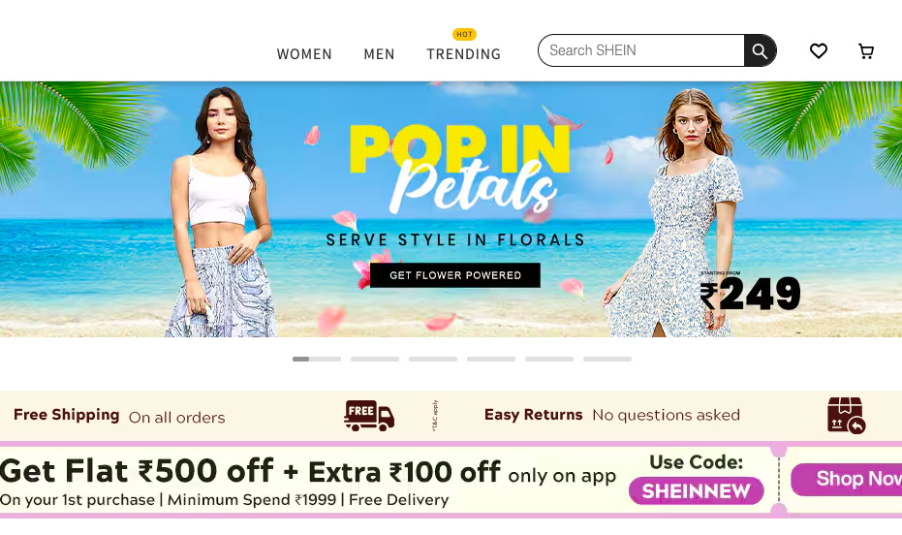902x535 pixels.
Task: Switch to the third carousel slide indicator
Action: pyautogui.click(x=433, y=360)
